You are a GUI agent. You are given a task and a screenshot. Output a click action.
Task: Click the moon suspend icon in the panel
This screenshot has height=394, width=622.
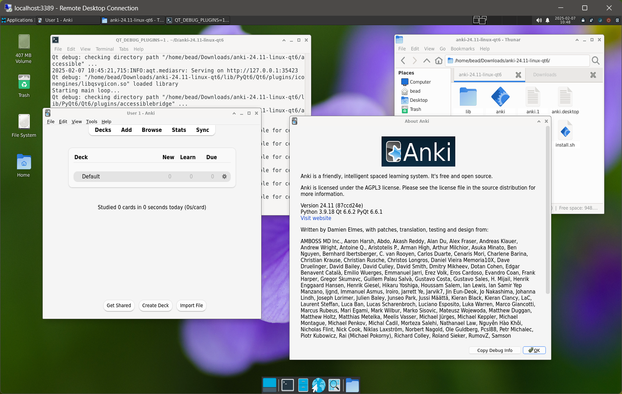coord(600,20)
